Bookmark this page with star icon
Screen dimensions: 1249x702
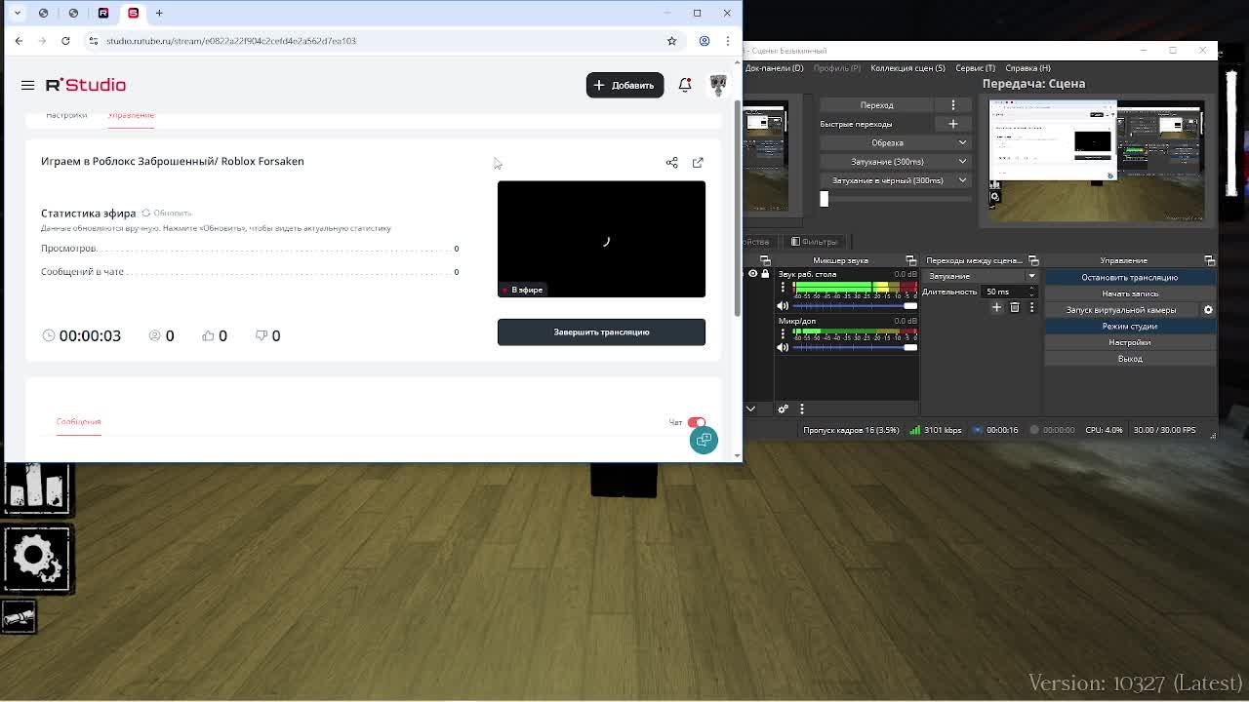pyautogui.click(x=671, y=41)
